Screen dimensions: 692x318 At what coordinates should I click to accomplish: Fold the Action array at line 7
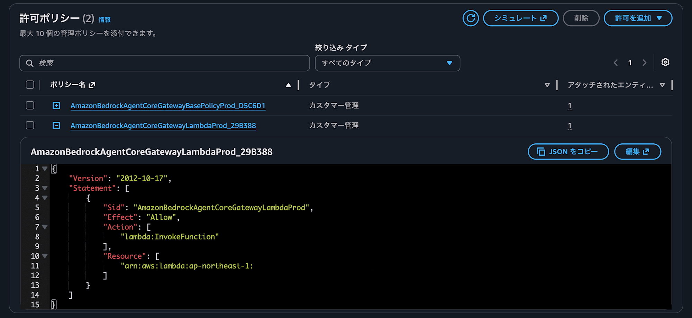[x=45, y=227]
